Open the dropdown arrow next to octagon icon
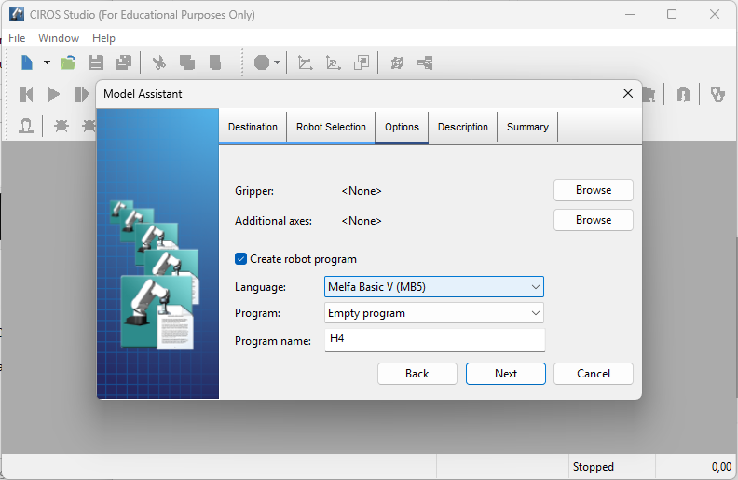Image resolution: width=738 pixels, height=480 pixels. coord(278,62)
